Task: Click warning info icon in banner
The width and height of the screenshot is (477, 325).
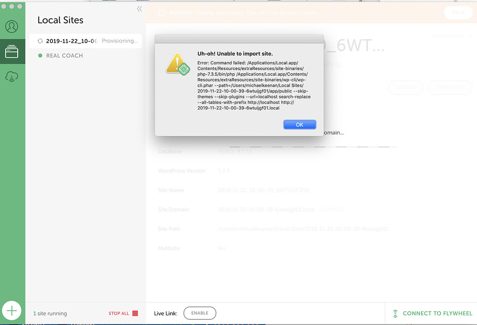Action: point(162,13)
